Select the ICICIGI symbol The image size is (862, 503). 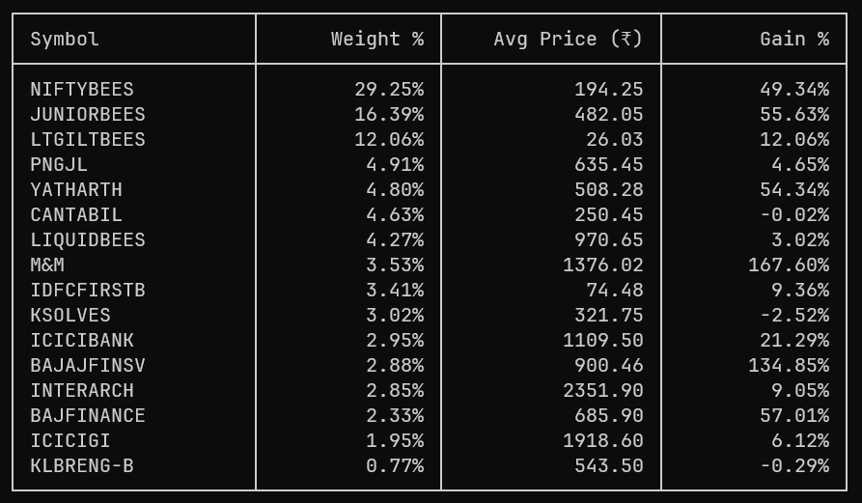pyautogui.click(x=70, y=441)
